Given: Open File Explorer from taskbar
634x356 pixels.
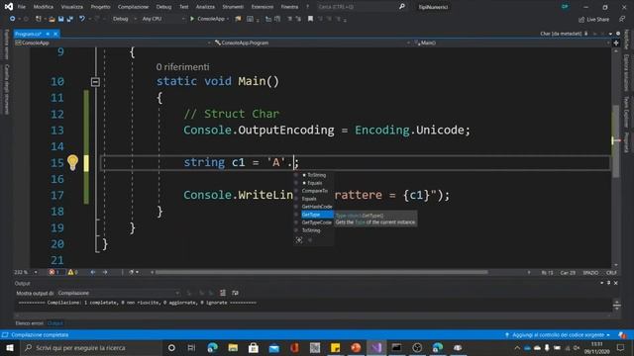Looking at the screenshot, I should [233, 347].
